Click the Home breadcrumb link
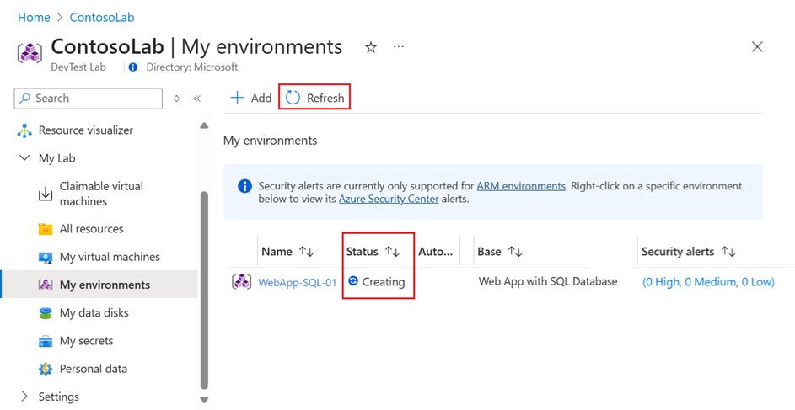The height and width of the screenshot is (410, 795). pos(34,17)
